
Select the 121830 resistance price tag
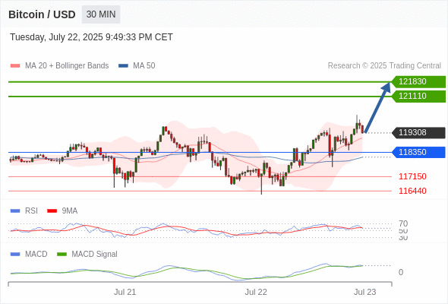[x=418, y=82]
